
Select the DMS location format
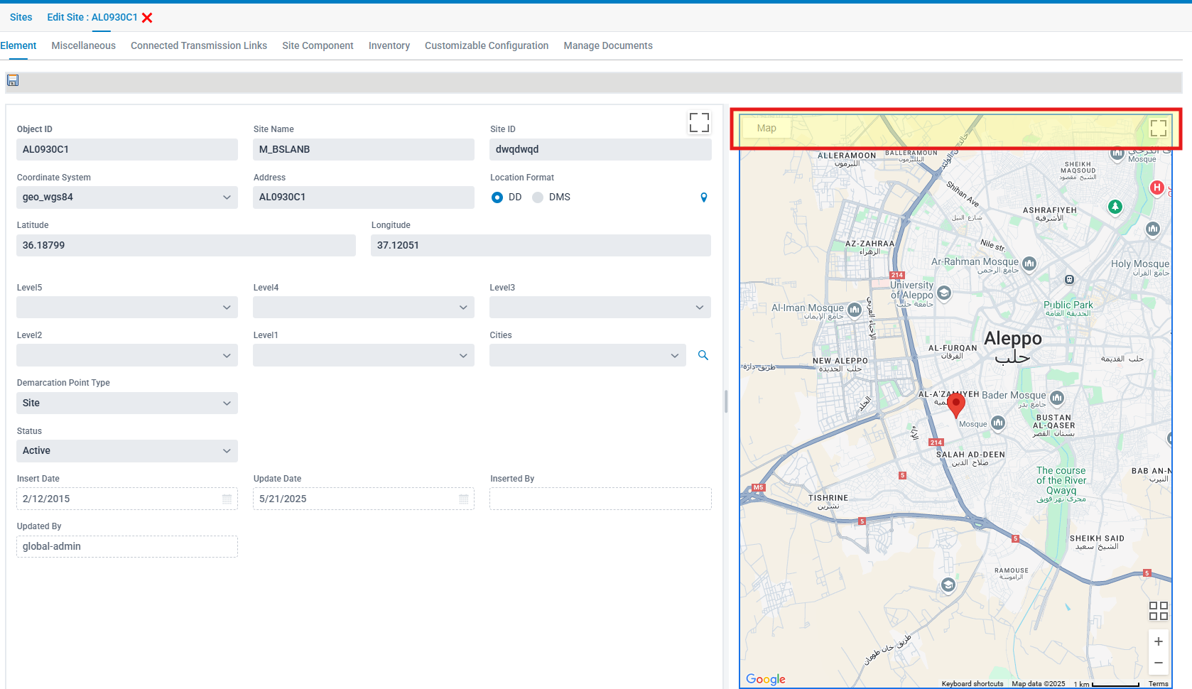(x=538, y=197)
